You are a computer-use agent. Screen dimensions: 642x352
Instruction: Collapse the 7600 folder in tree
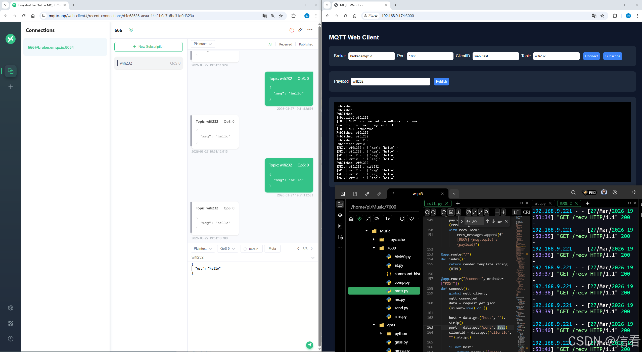374,248
